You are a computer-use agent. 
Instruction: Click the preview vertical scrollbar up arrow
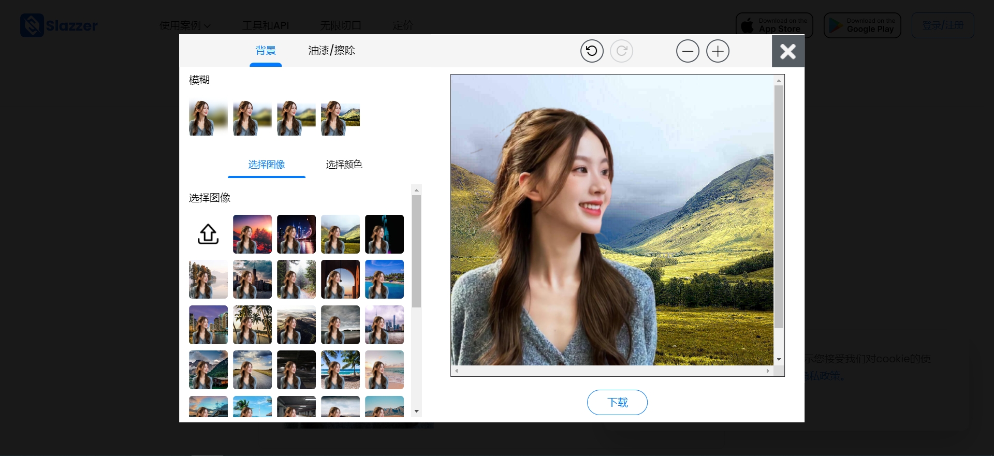(x=779, y=80)
